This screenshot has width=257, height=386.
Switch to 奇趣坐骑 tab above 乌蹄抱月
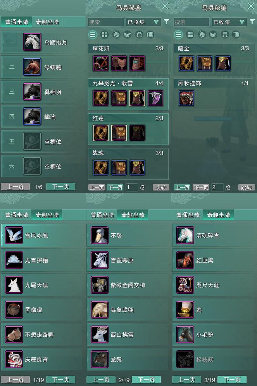click(47, 22)
